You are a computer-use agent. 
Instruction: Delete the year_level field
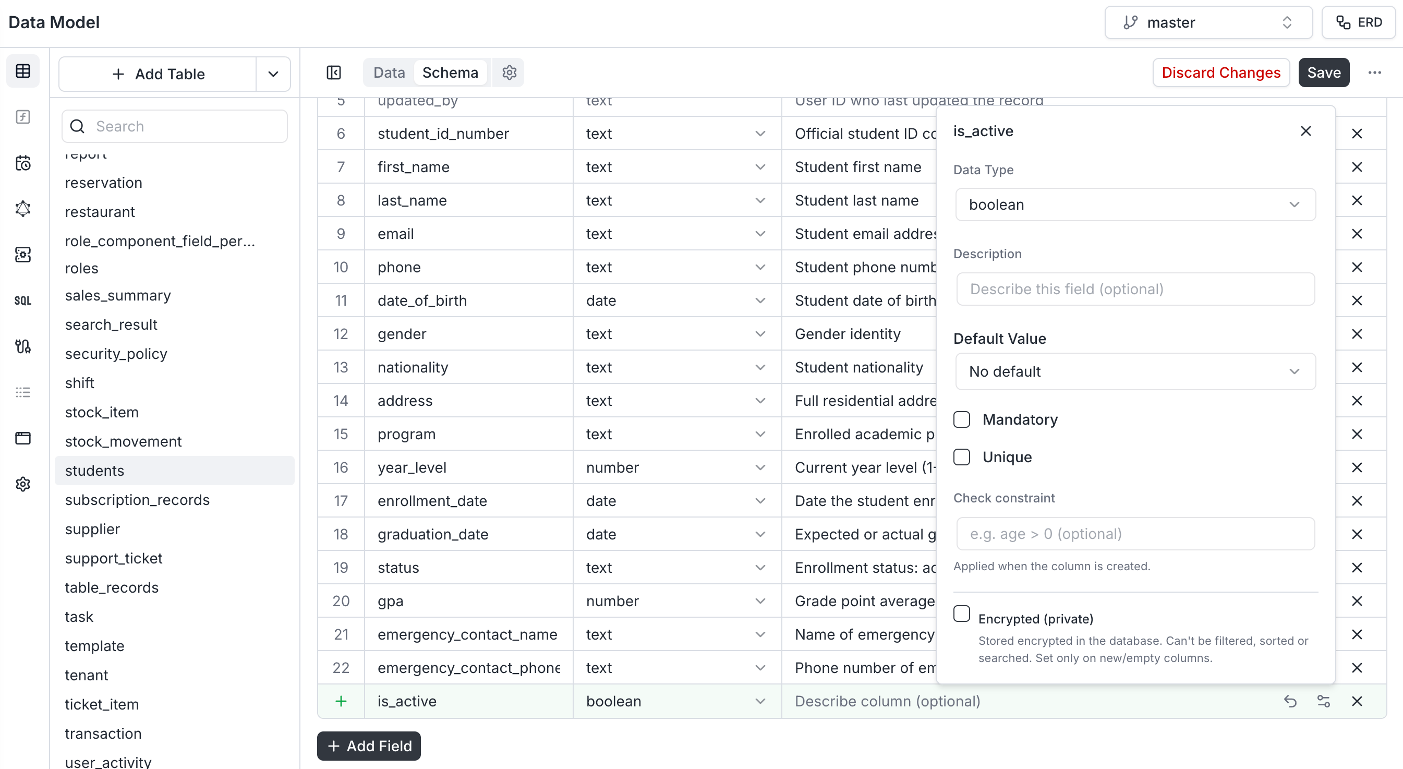[1357, 467]
